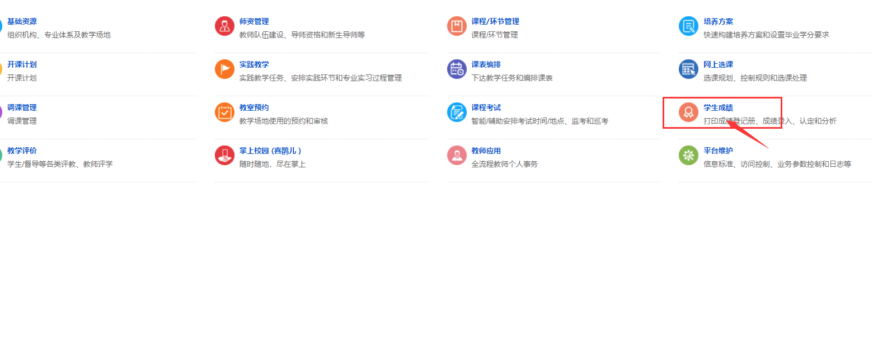
Task: Click description text 智能/辅助安排考试时间/地点、监考和巡考
Action: (539, 121)
